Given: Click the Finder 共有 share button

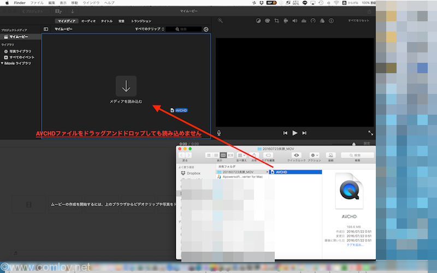Looking at the screenshot, I should coord(254,155).
